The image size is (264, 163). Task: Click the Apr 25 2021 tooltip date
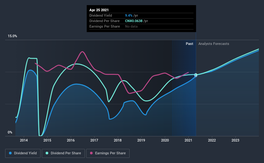tap(99, 10)
